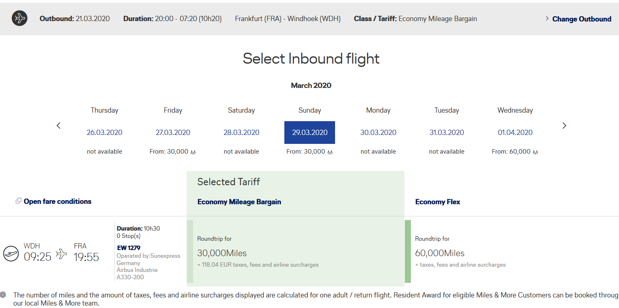
Task: Click the inbound landing plane circle icon
Action: [x=11, y=253]
